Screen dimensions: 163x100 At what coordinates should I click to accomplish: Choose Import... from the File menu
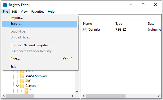pos(39,18)
